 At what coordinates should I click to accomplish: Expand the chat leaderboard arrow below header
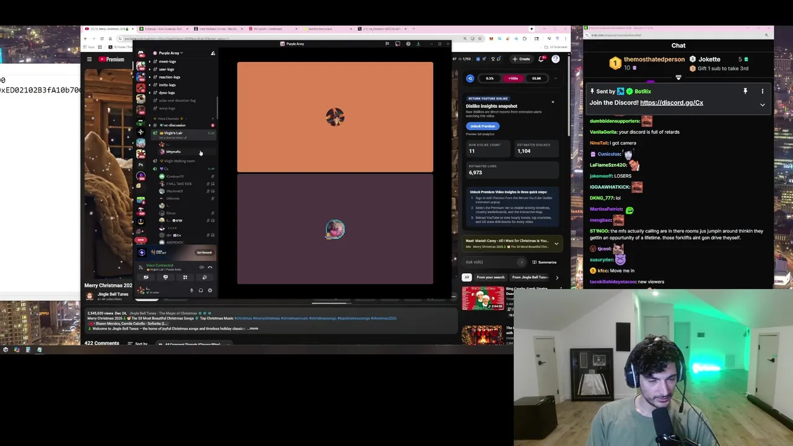pyautogui.click(x=678, y=78)
